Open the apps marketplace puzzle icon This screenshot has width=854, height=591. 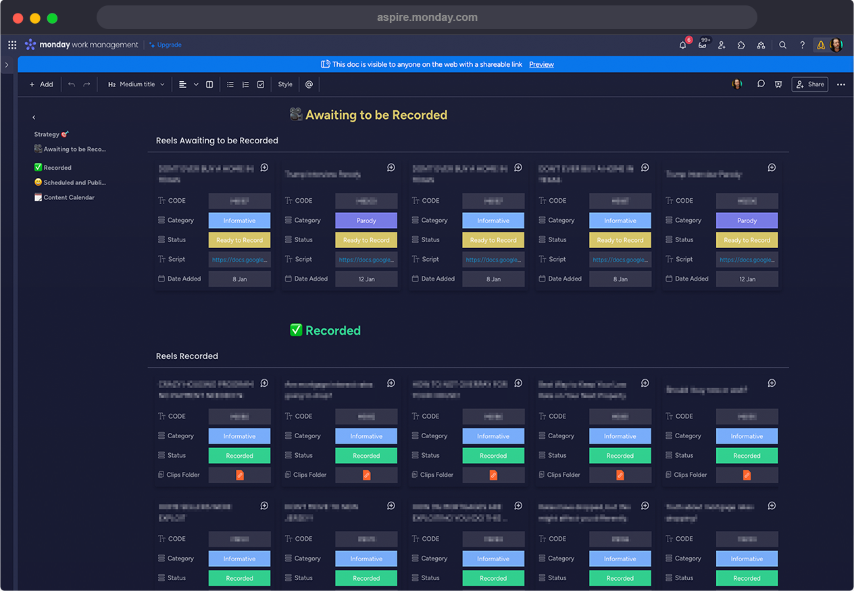741,45
